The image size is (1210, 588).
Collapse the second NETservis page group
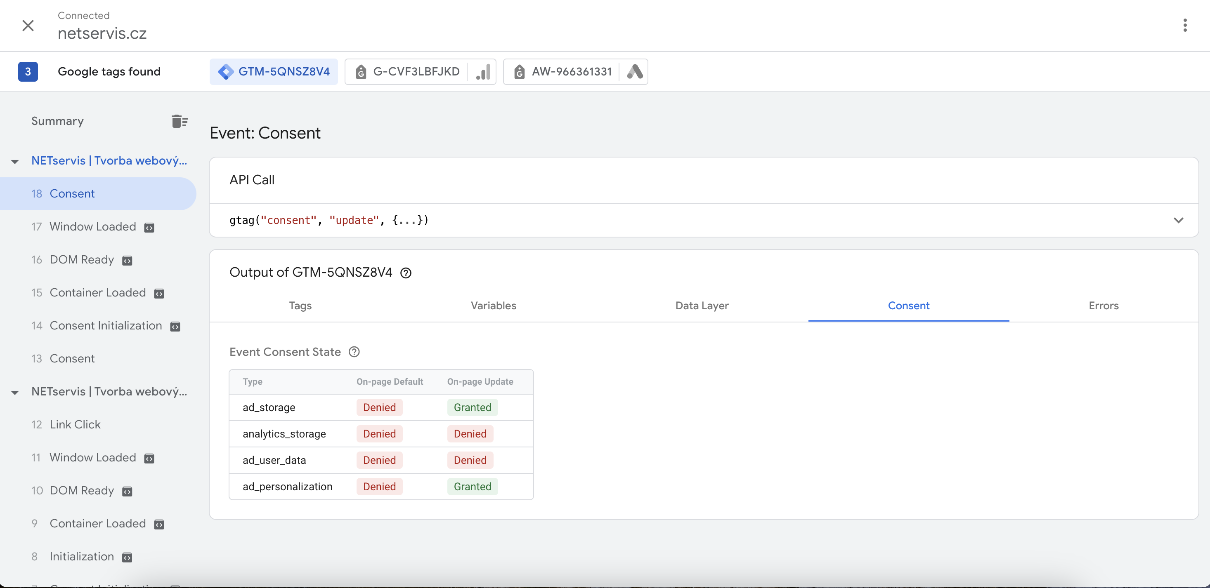tap(15, 392)
